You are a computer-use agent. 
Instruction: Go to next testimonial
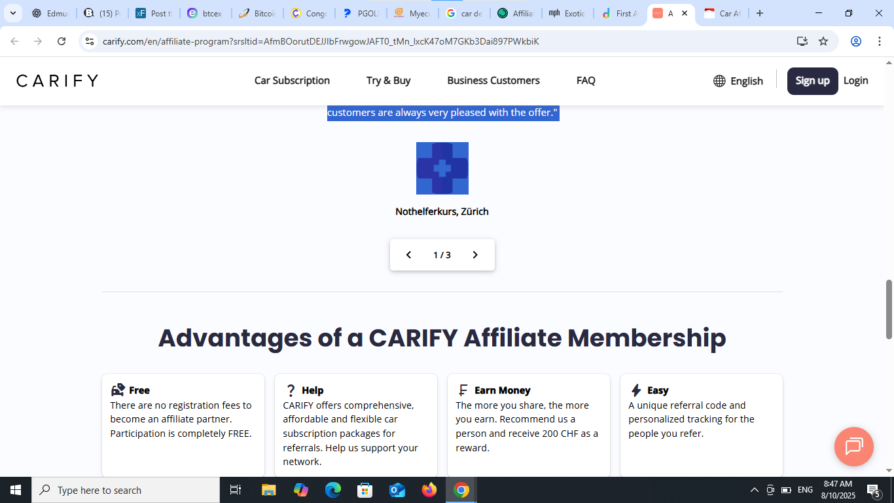475,255
